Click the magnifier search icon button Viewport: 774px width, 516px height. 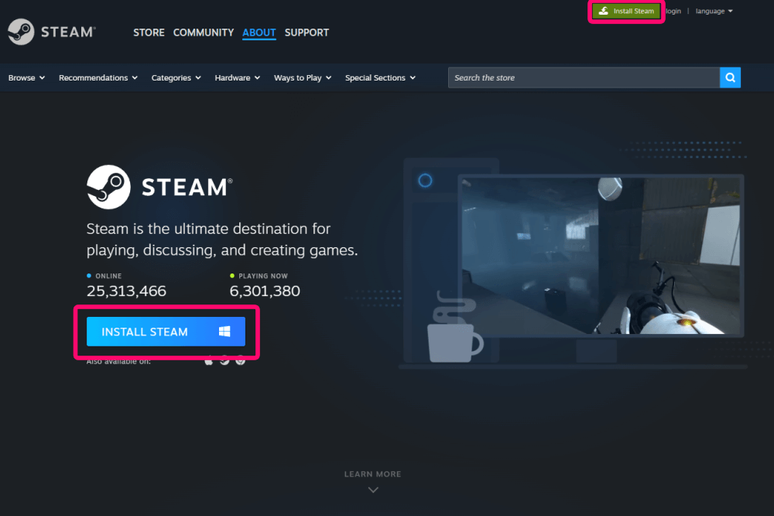tap(730, 77)
